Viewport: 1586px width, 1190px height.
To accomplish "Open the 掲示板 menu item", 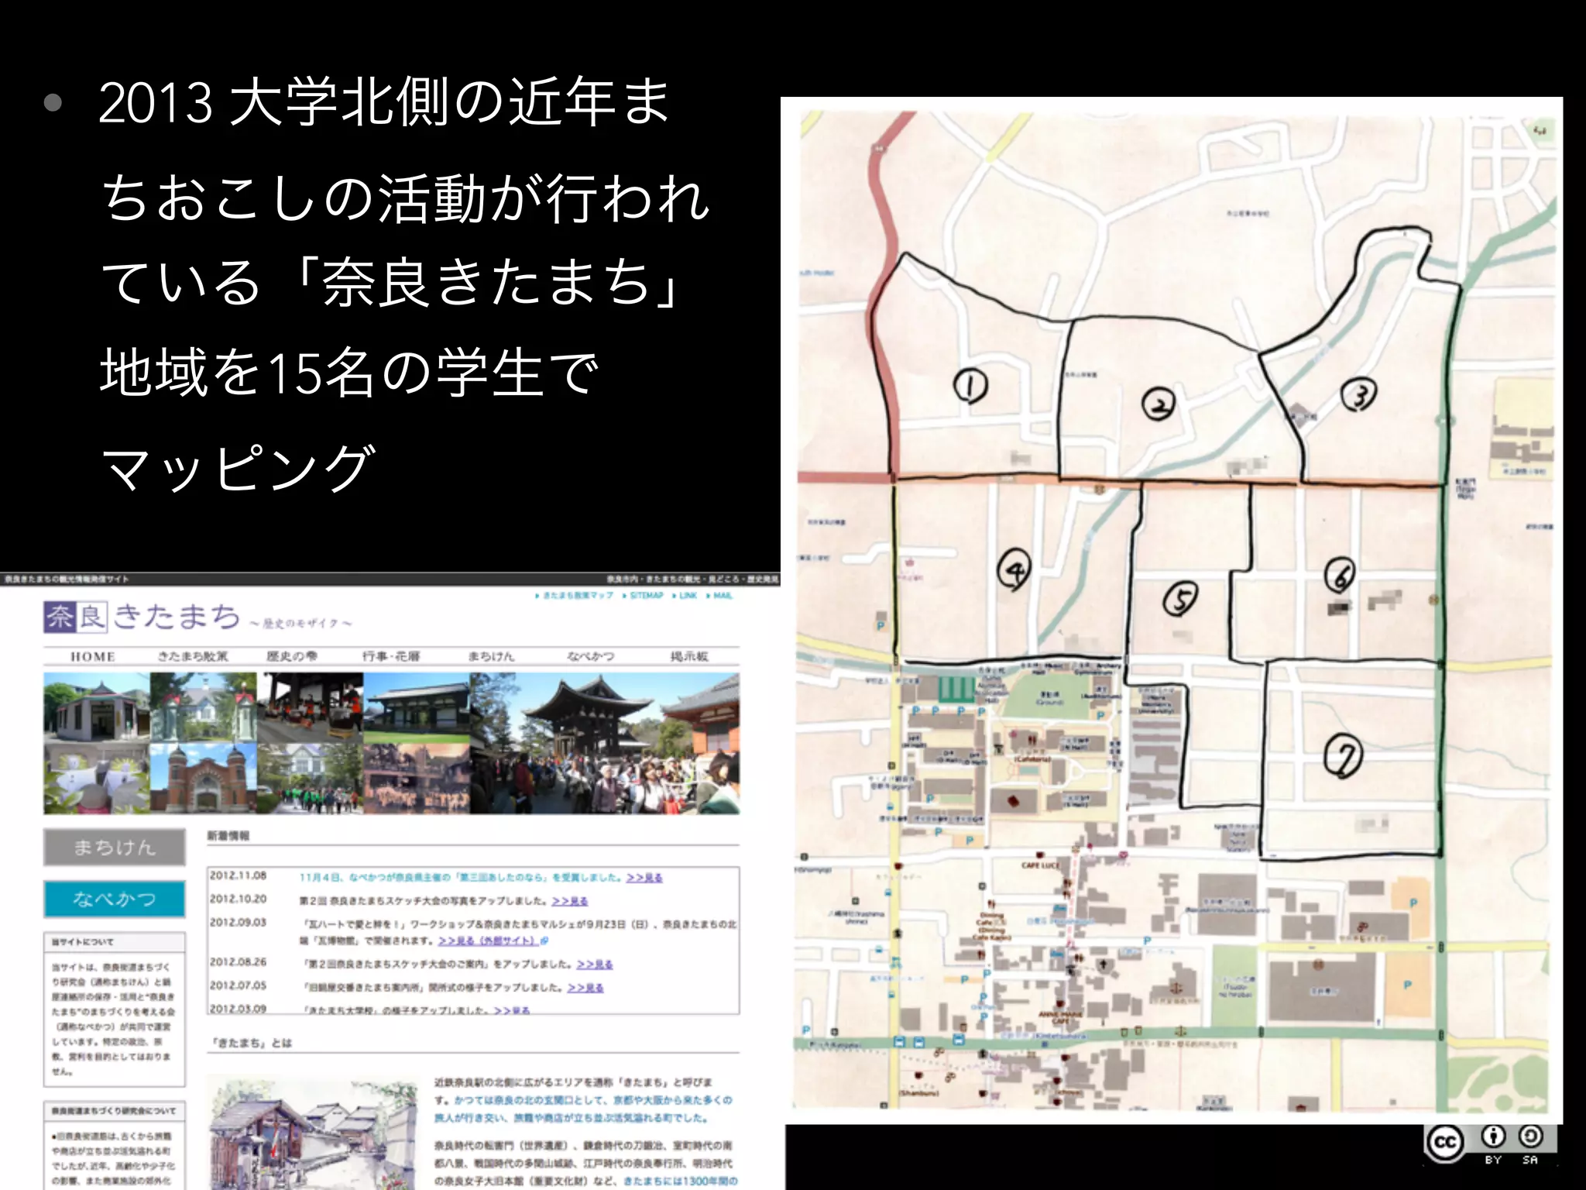I will tap(689, 656).
